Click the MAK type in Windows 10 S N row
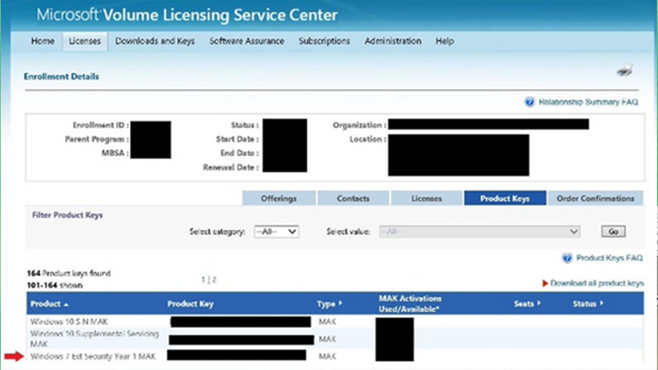Viewport: 658px width, 370px height. tap(327, 322)
